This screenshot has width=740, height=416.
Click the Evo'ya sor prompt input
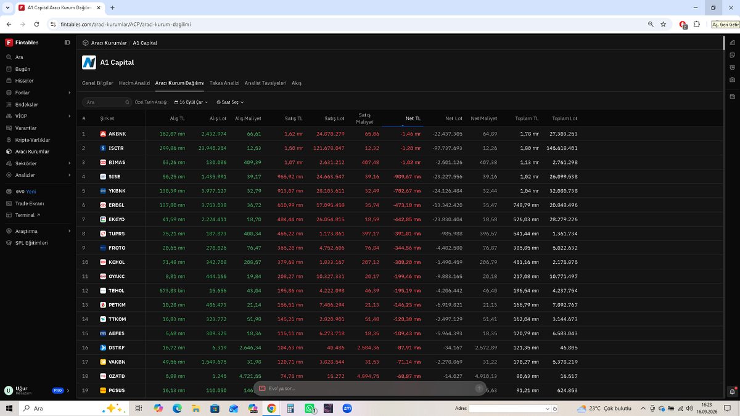coord(370,389)
